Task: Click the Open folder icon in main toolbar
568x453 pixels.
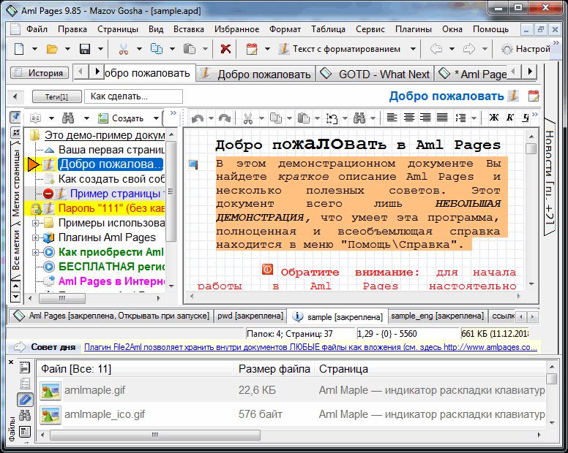Action: pos(52,49)
